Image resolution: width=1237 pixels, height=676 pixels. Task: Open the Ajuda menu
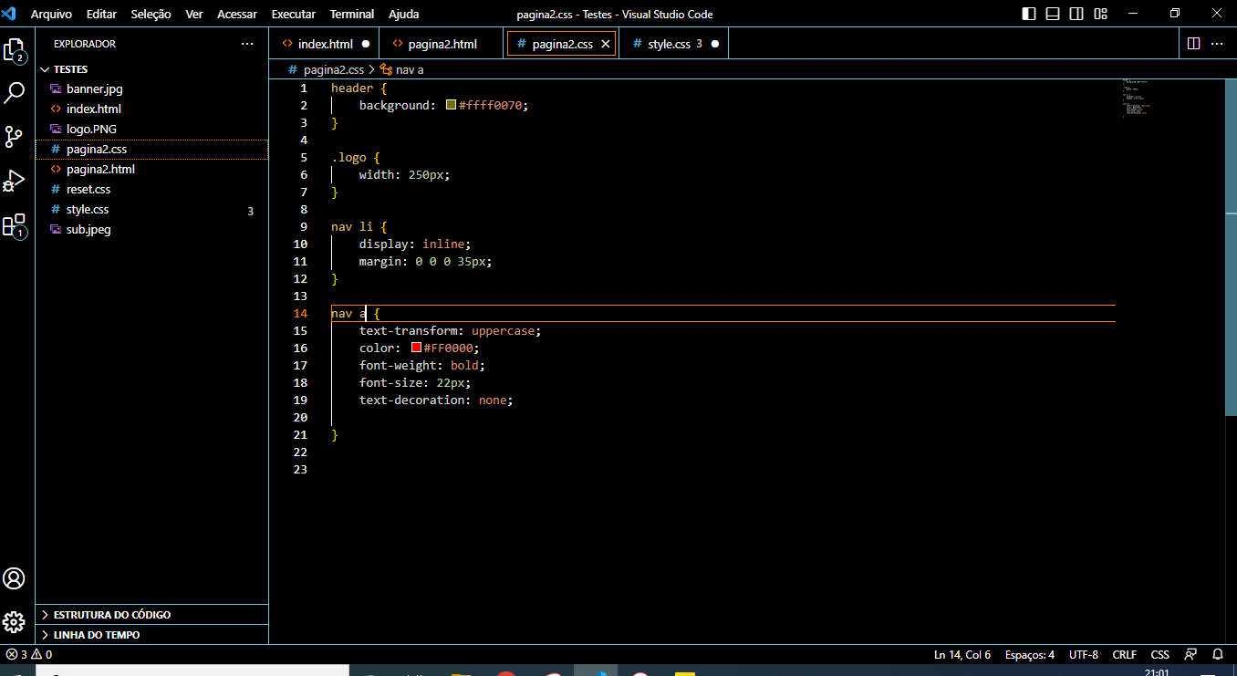point(404,14)
